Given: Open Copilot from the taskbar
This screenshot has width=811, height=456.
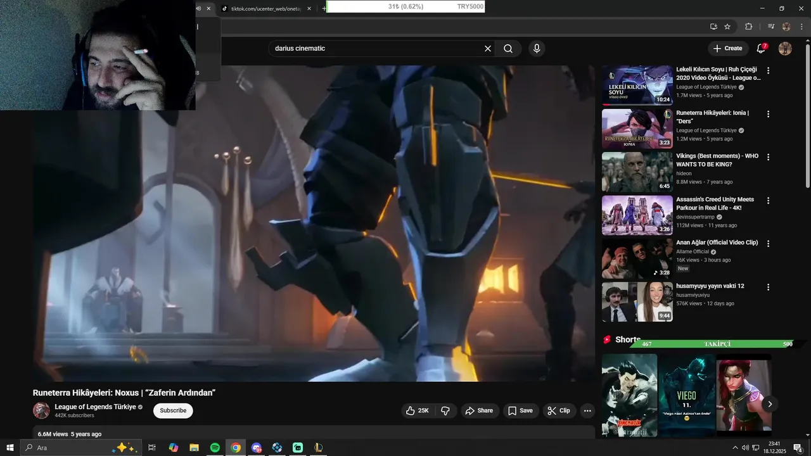Looking at the screenshot, I should click(173, 448).
